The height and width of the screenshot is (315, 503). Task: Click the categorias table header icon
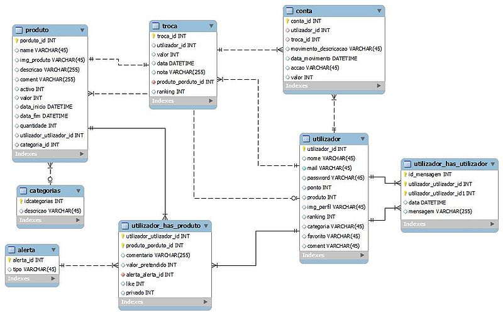tap(23, 191)
